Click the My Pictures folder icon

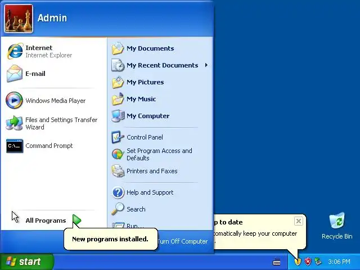tap(118, 82)
